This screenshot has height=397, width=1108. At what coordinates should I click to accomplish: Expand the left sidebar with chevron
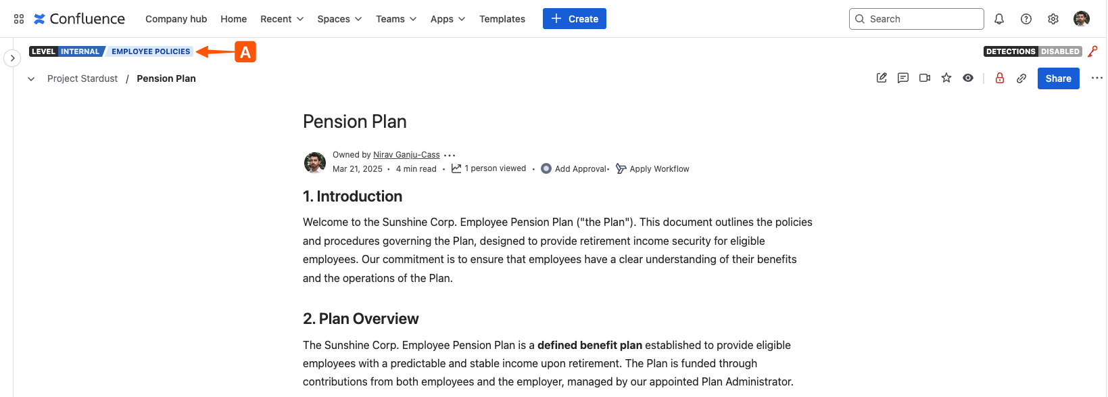pos(12,58)
